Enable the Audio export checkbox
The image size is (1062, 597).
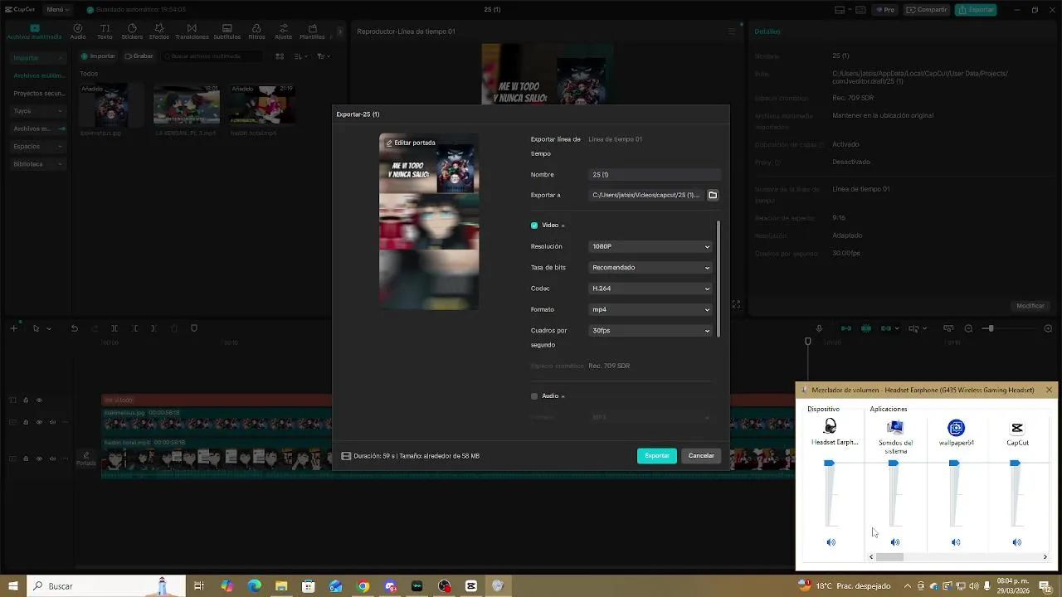534,396
